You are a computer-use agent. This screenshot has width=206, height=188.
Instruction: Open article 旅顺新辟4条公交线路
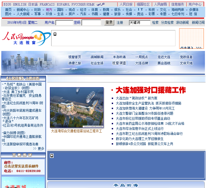pyautogui.click(x=144, y=144)
